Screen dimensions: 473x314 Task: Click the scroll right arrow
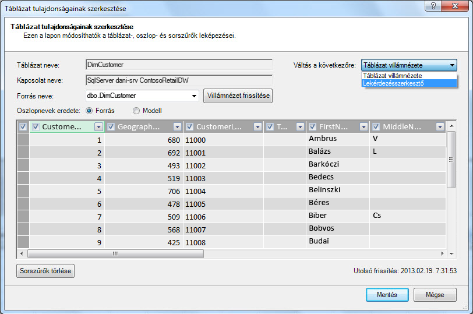[442, 253]
